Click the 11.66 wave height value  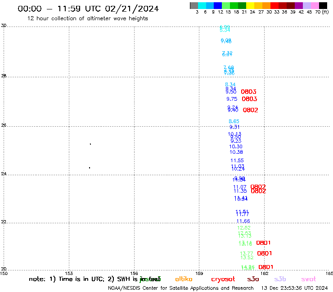tap(243, 221)
